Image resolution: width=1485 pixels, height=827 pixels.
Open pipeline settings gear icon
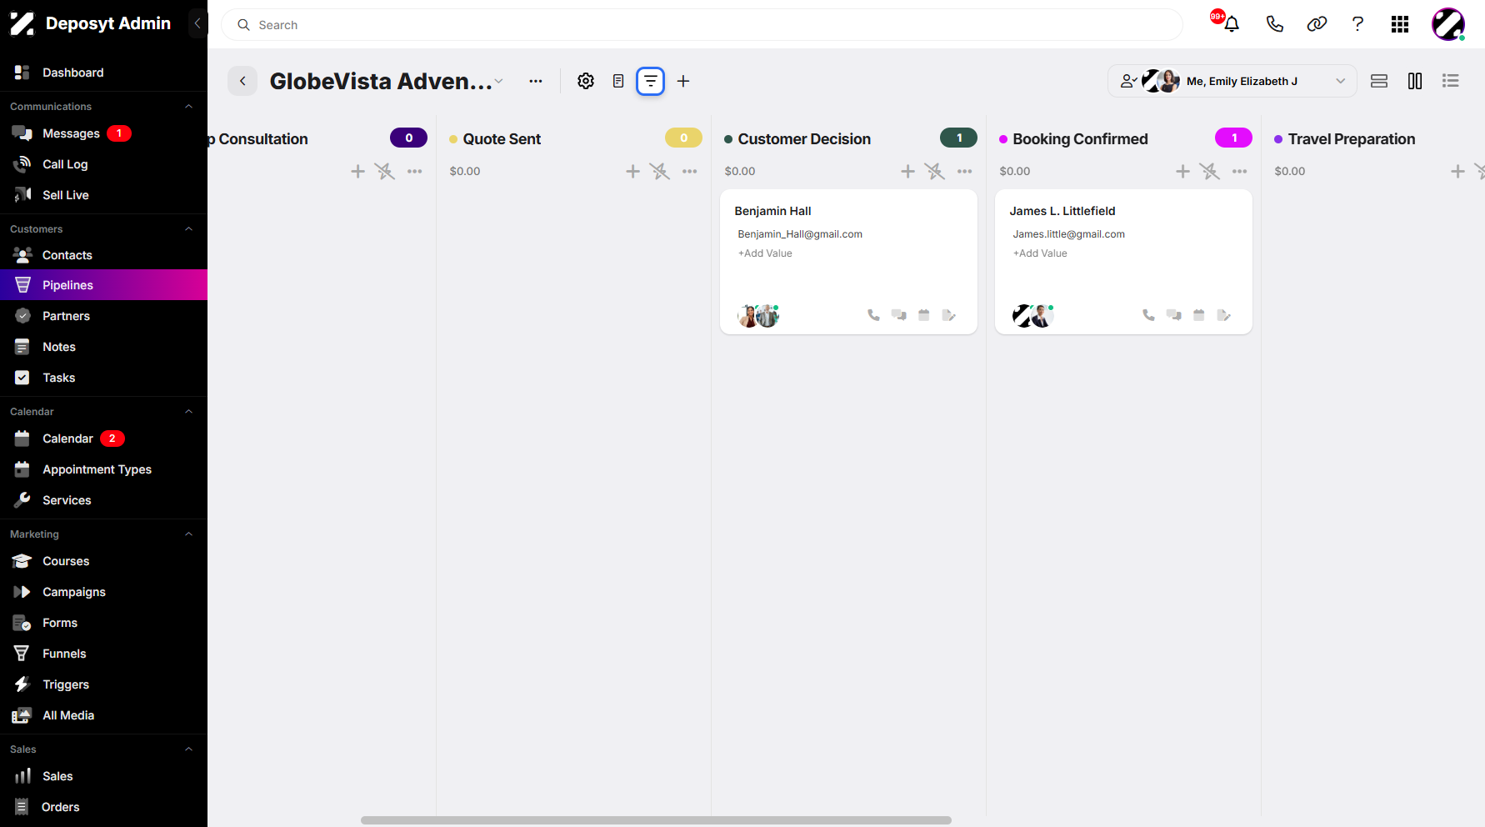(x=586, y=81)
